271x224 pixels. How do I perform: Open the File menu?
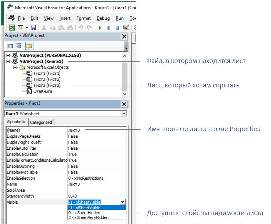(x=21, y=18)
